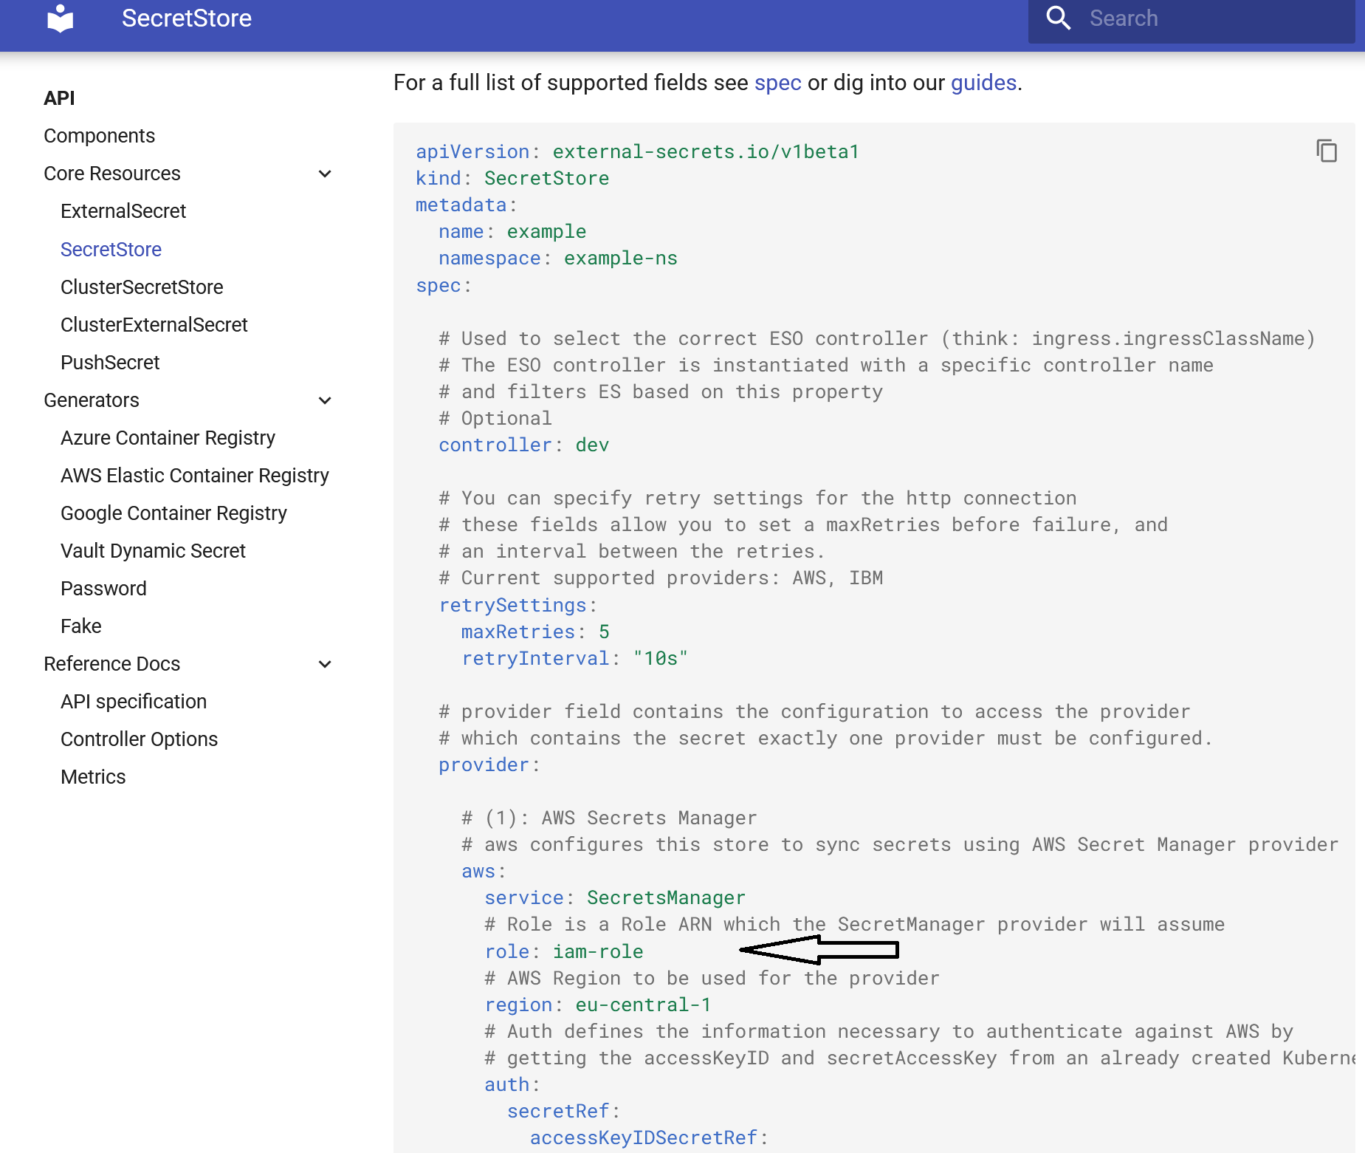Collapse the Core Resources section

[x=325, y=173]
